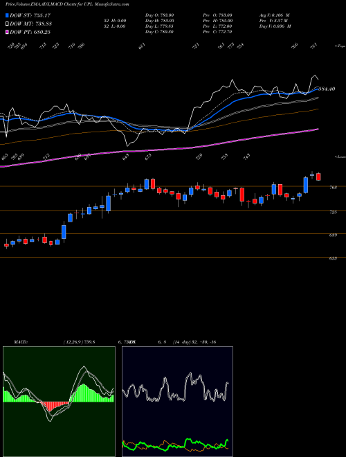Click the 'Day C: 780.30' value

point(159,32)
